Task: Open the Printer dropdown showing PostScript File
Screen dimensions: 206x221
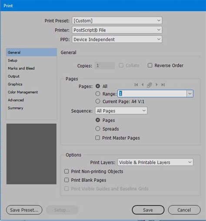Action: pos(117,30)
